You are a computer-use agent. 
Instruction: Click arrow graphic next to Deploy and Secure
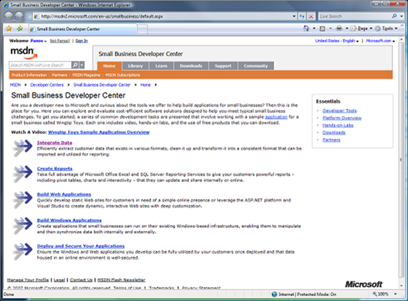[x=23, y=251]
